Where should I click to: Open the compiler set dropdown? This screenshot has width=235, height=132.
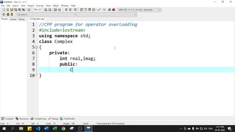click(140, 10)
